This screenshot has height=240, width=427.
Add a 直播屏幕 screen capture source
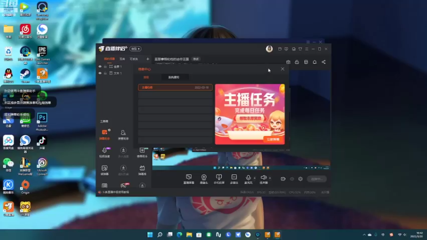coord(189,179)
